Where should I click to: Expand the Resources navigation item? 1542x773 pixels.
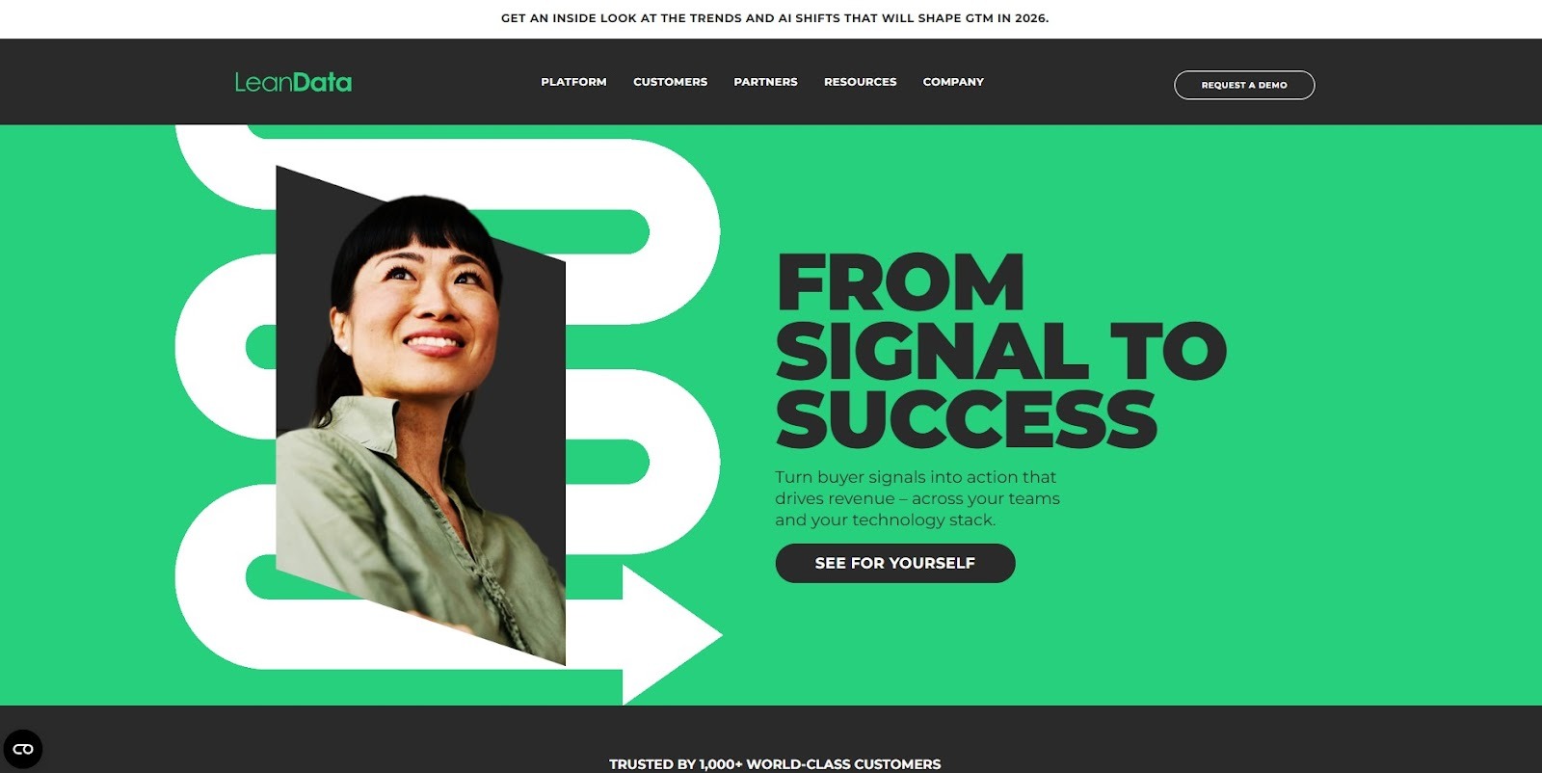[x=860, y=82]
